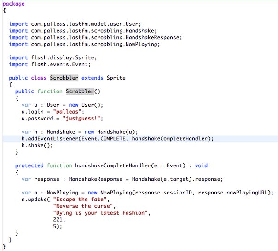Click 'u.password' on the password assignment line
This screenshot has width=278, height=251.
tap(37, 118)
